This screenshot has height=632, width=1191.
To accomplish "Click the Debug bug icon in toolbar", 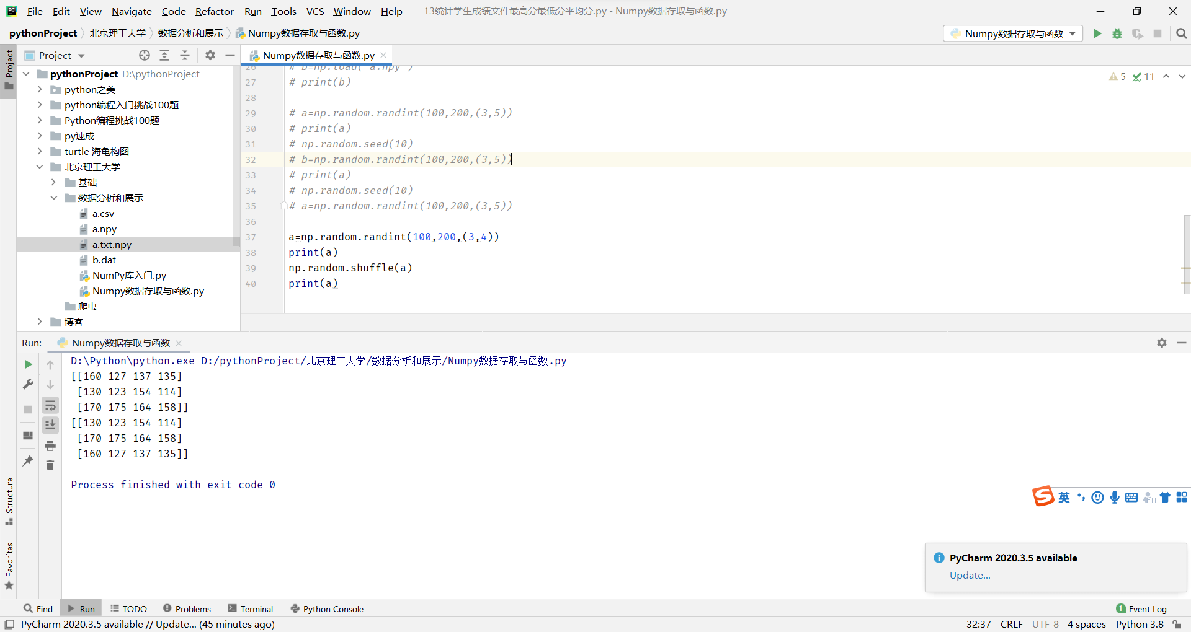I will tap(1117, 33).
